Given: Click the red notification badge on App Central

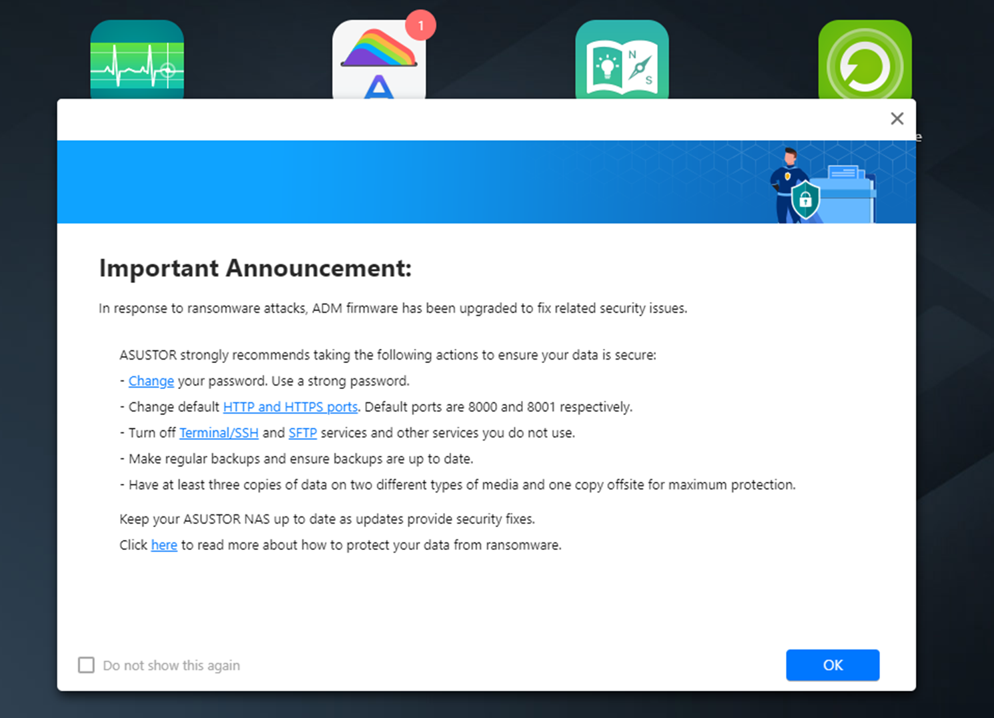Looking at the screenshot, I should (420, 25).
